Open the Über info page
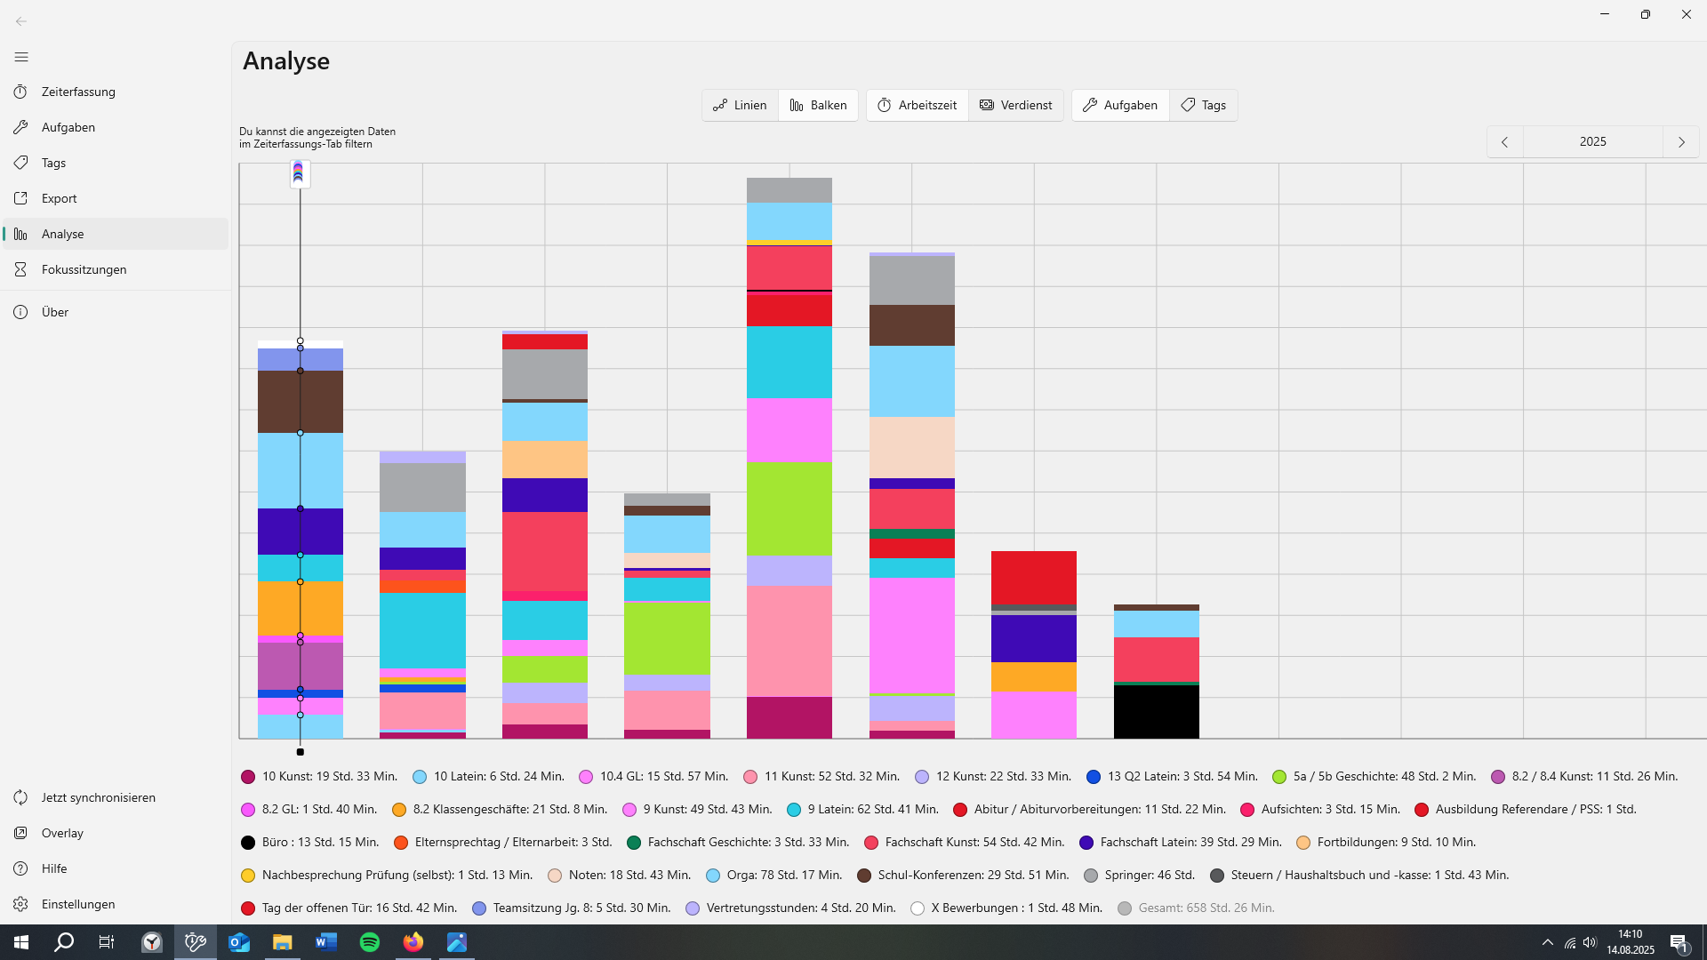 [54, 312]
